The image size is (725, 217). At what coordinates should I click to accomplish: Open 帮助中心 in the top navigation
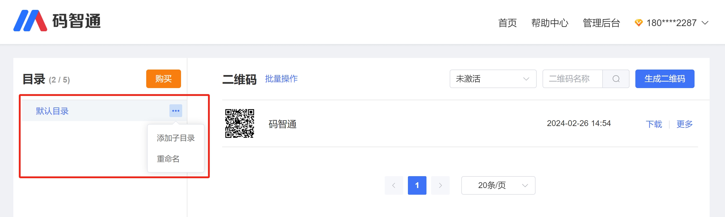coord(549,23)
